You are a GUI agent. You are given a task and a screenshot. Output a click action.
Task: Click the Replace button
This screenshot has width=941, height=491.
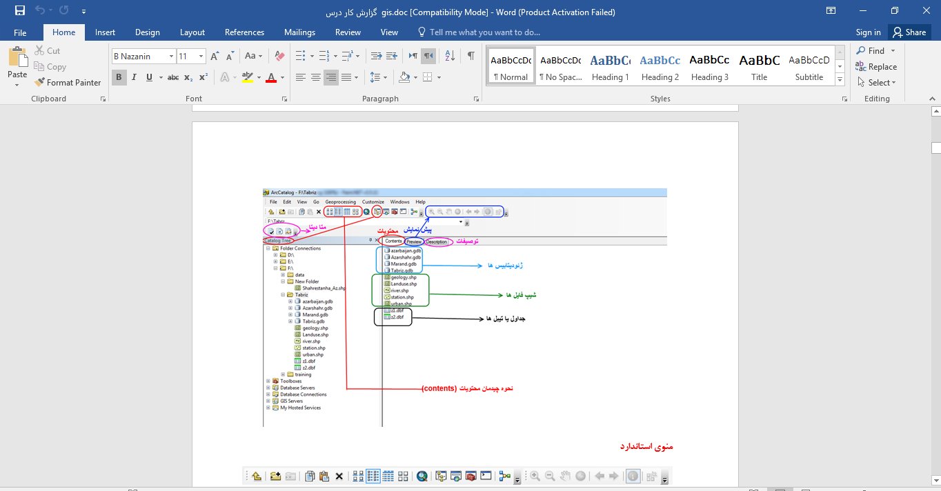point(876,67)
